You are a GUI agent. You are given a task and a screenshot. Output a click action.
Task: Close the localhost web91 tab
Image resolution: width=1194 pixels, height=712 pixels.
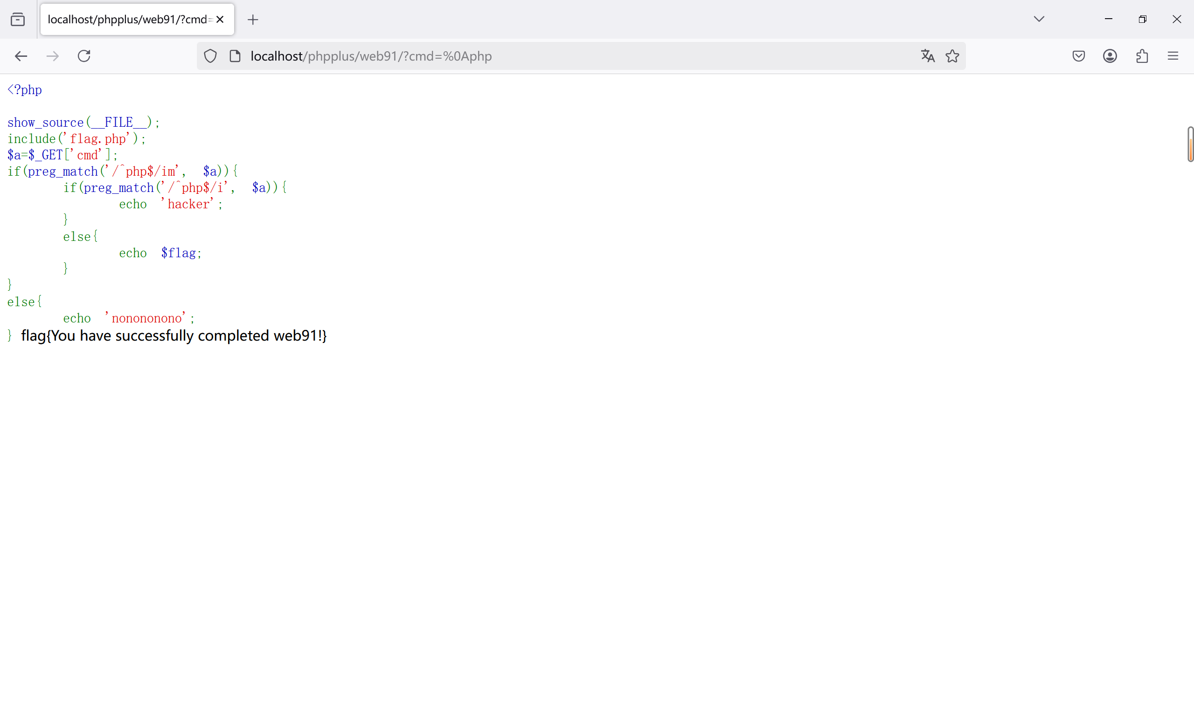(220, 20)
